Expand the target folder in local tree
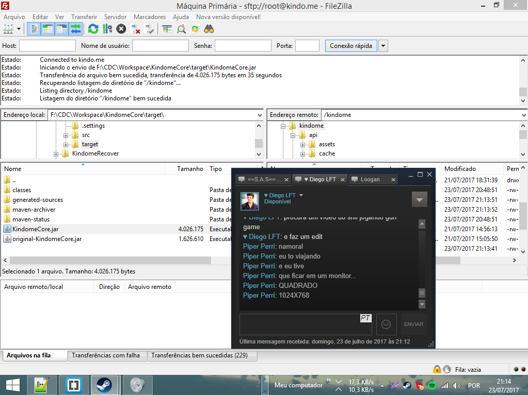This screenshot has height=395, width=528. [x=66, y=145]
